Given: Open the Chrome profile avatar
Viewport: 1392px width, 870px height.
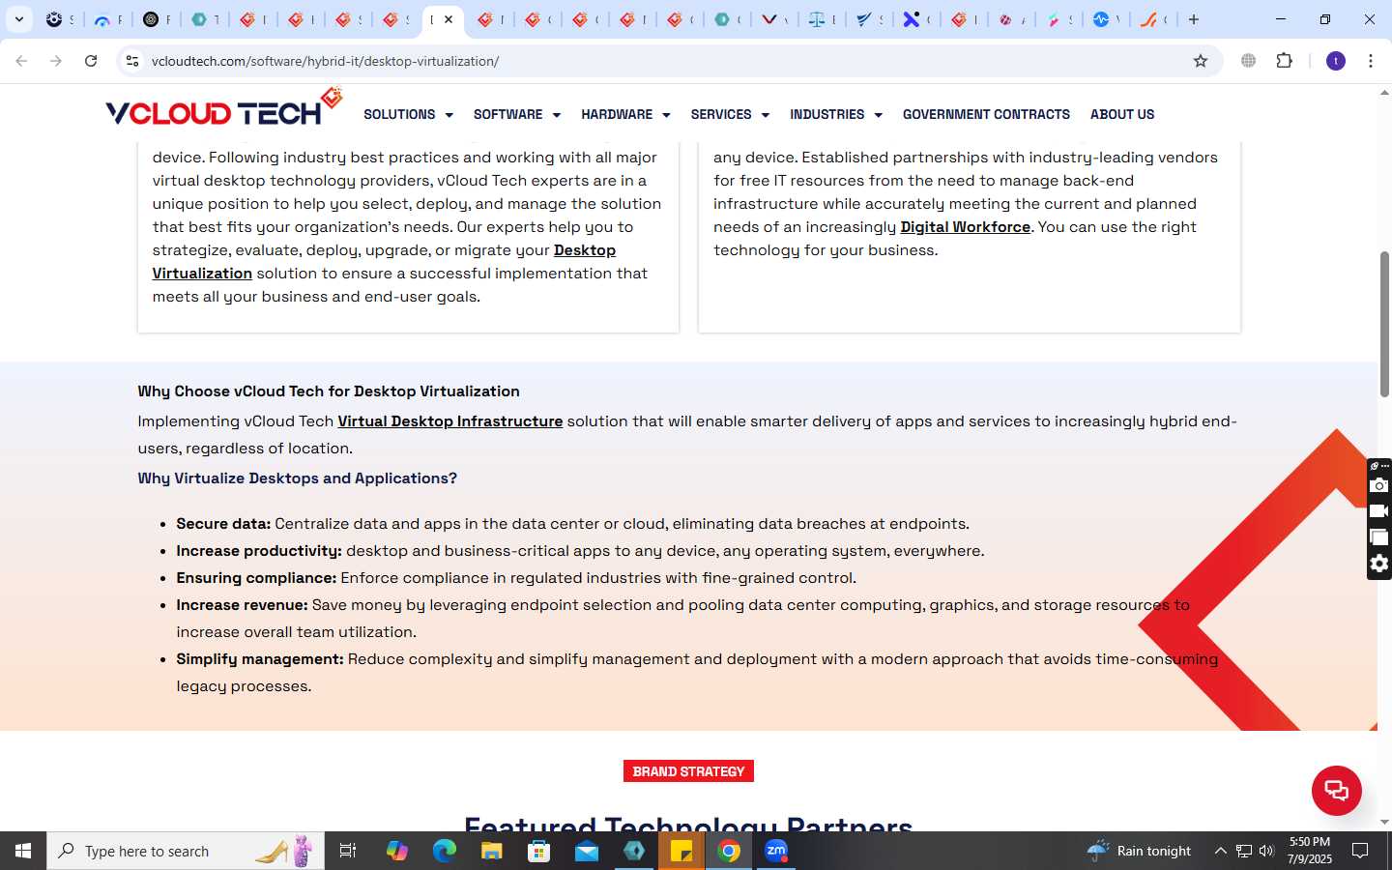Looking at the screenshot, I should (1336, 61).
